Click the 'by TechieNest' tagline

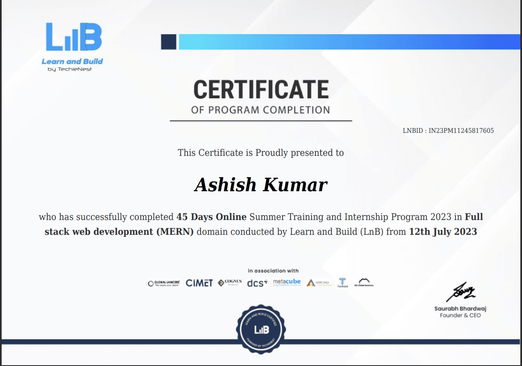coord(69,69)
